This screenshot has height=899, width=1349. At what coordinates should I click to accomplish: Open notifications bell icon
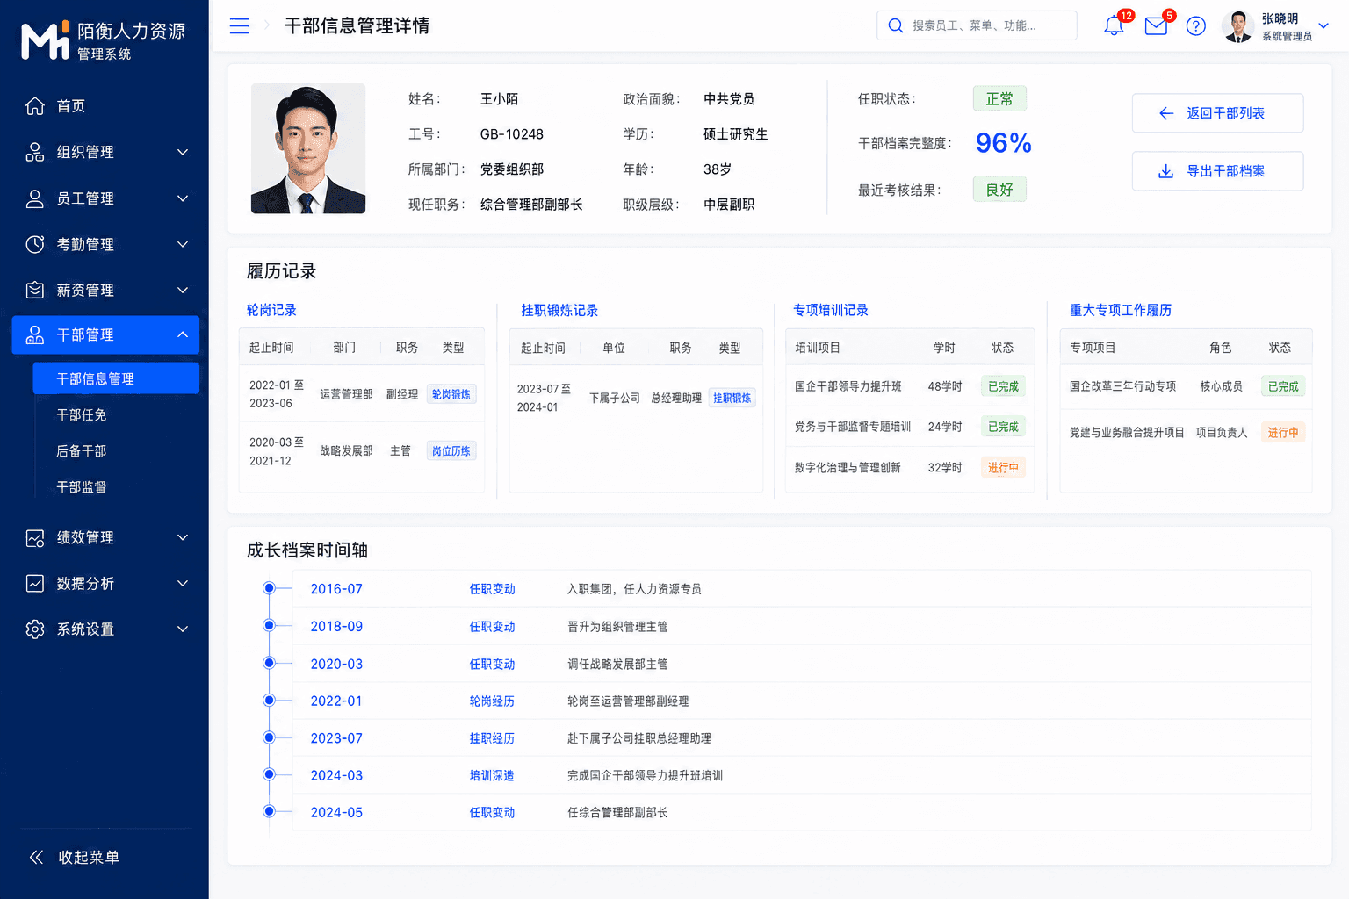coord(1114,25)
